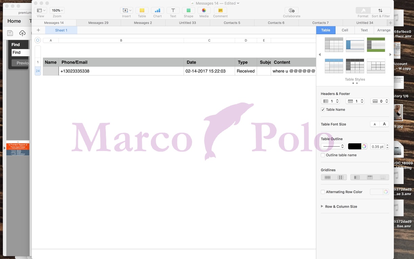Open the Contacts 7 document tab
The image size is (414, 259).
pos(321,23)
